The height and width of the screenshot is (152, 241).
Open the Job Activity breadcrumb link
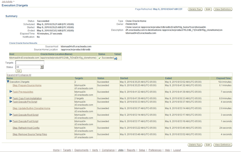click(x=7, y=1)
